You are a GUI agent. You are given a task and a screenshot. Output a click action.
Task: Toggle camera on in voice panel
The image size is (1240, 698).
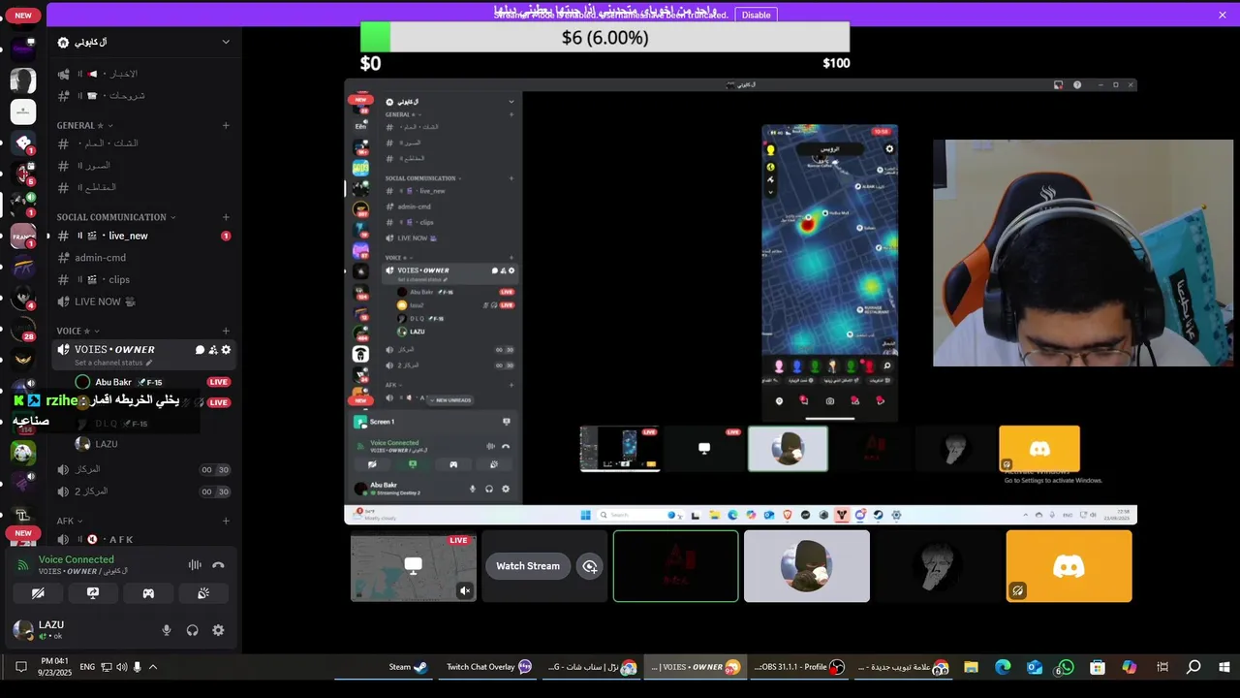tap(38, 593)
